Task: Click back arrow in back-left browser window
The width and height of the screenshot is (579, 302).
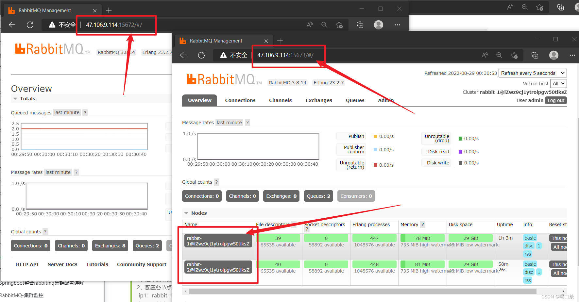Action: coord(12,25)
